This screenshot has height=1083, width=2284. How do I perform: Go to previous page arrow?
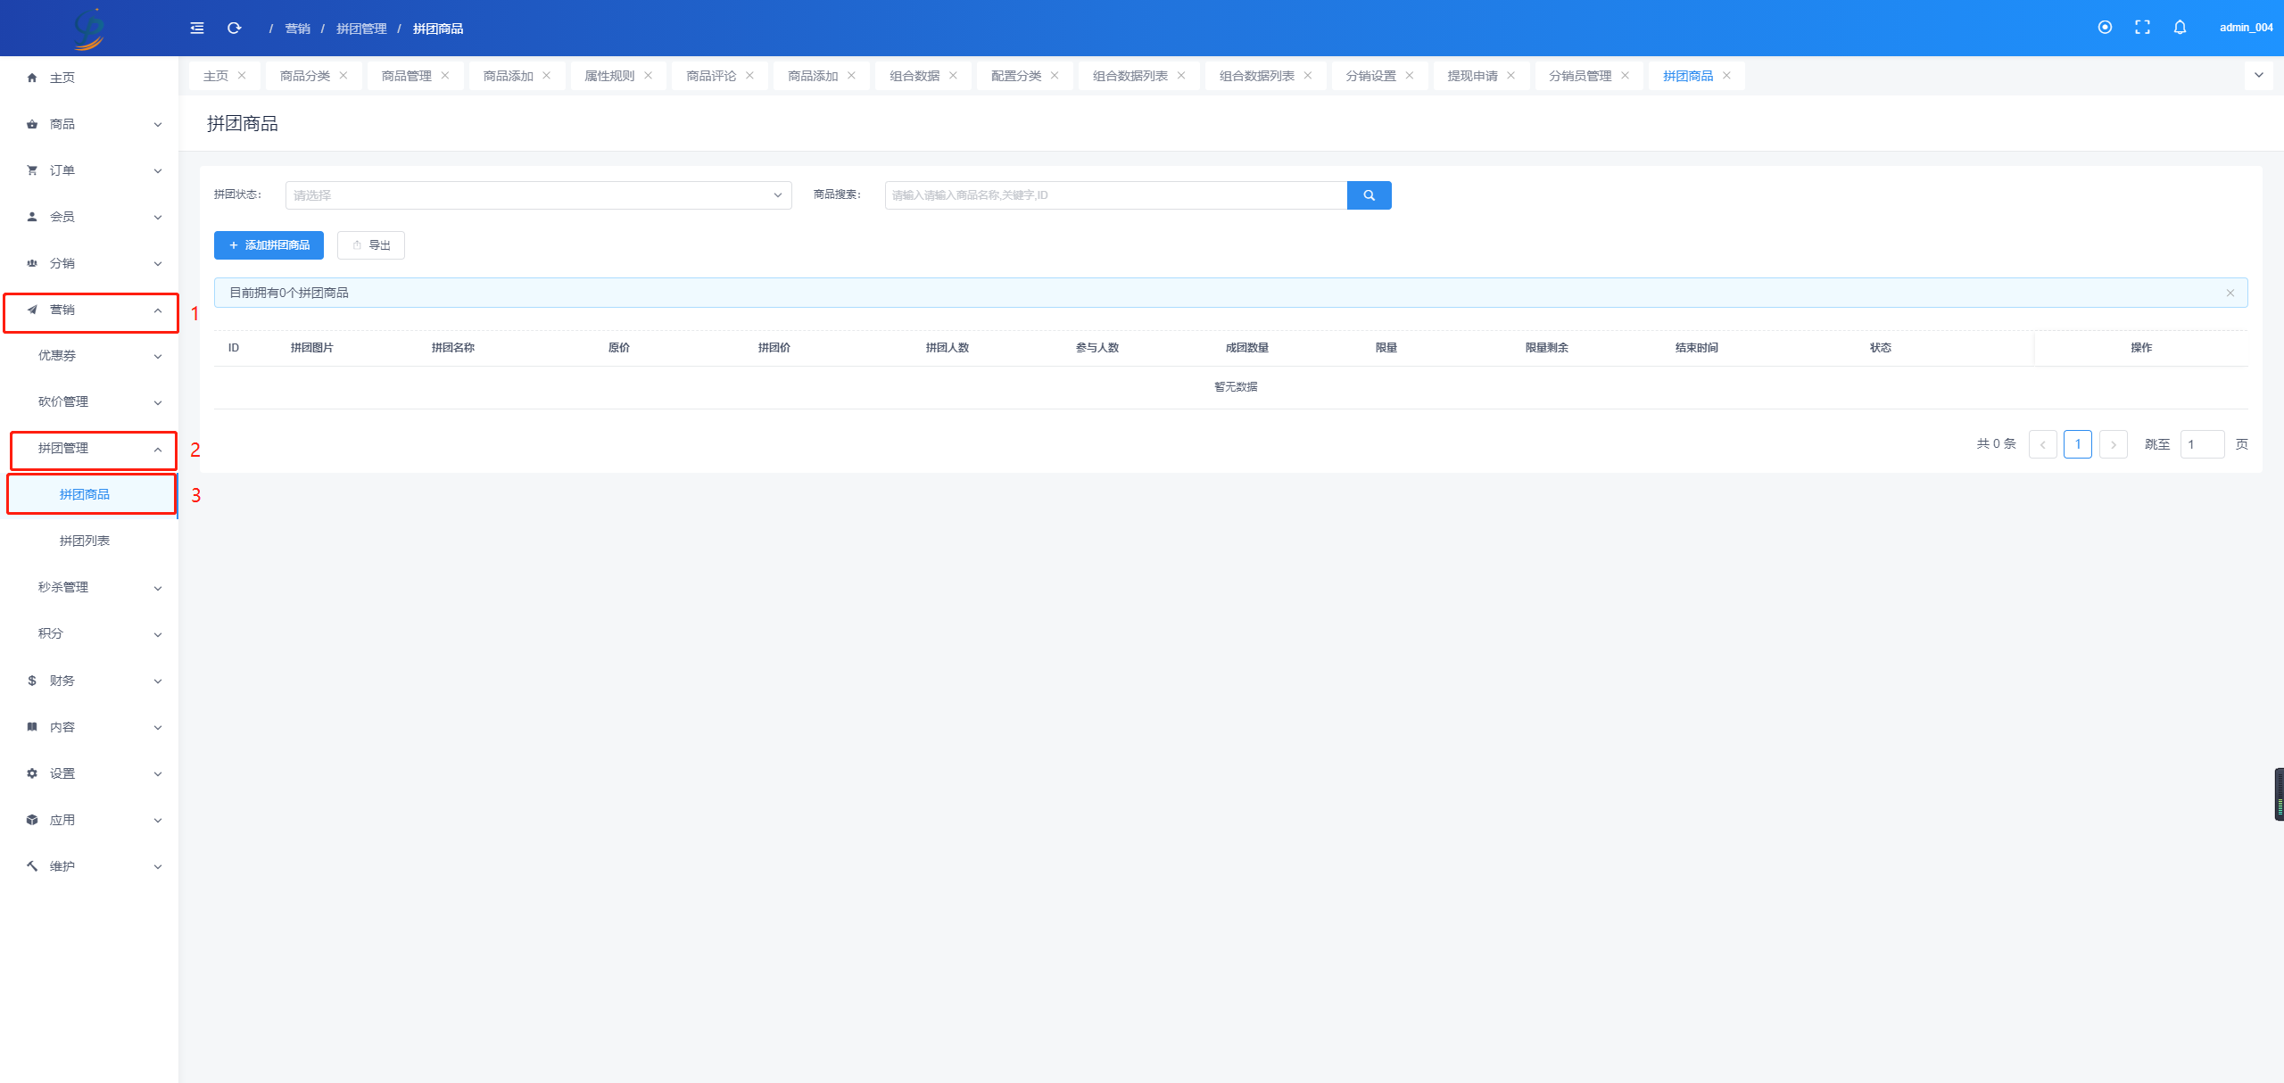click(2043, 444)
